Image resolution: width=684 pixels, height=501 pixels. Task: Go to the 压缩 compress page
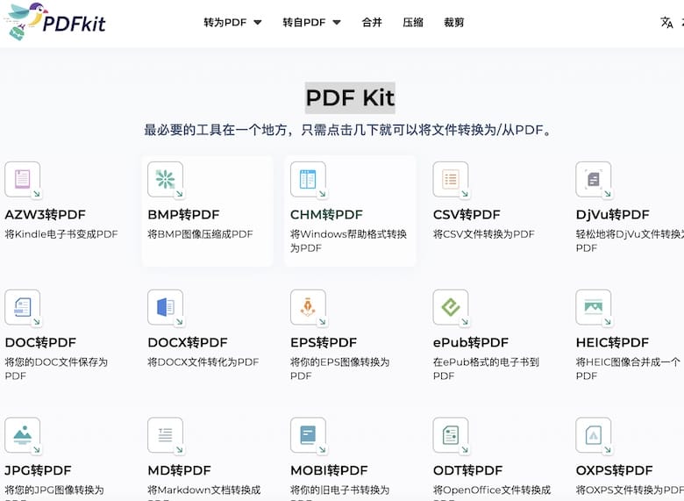[x=413, y=22]
